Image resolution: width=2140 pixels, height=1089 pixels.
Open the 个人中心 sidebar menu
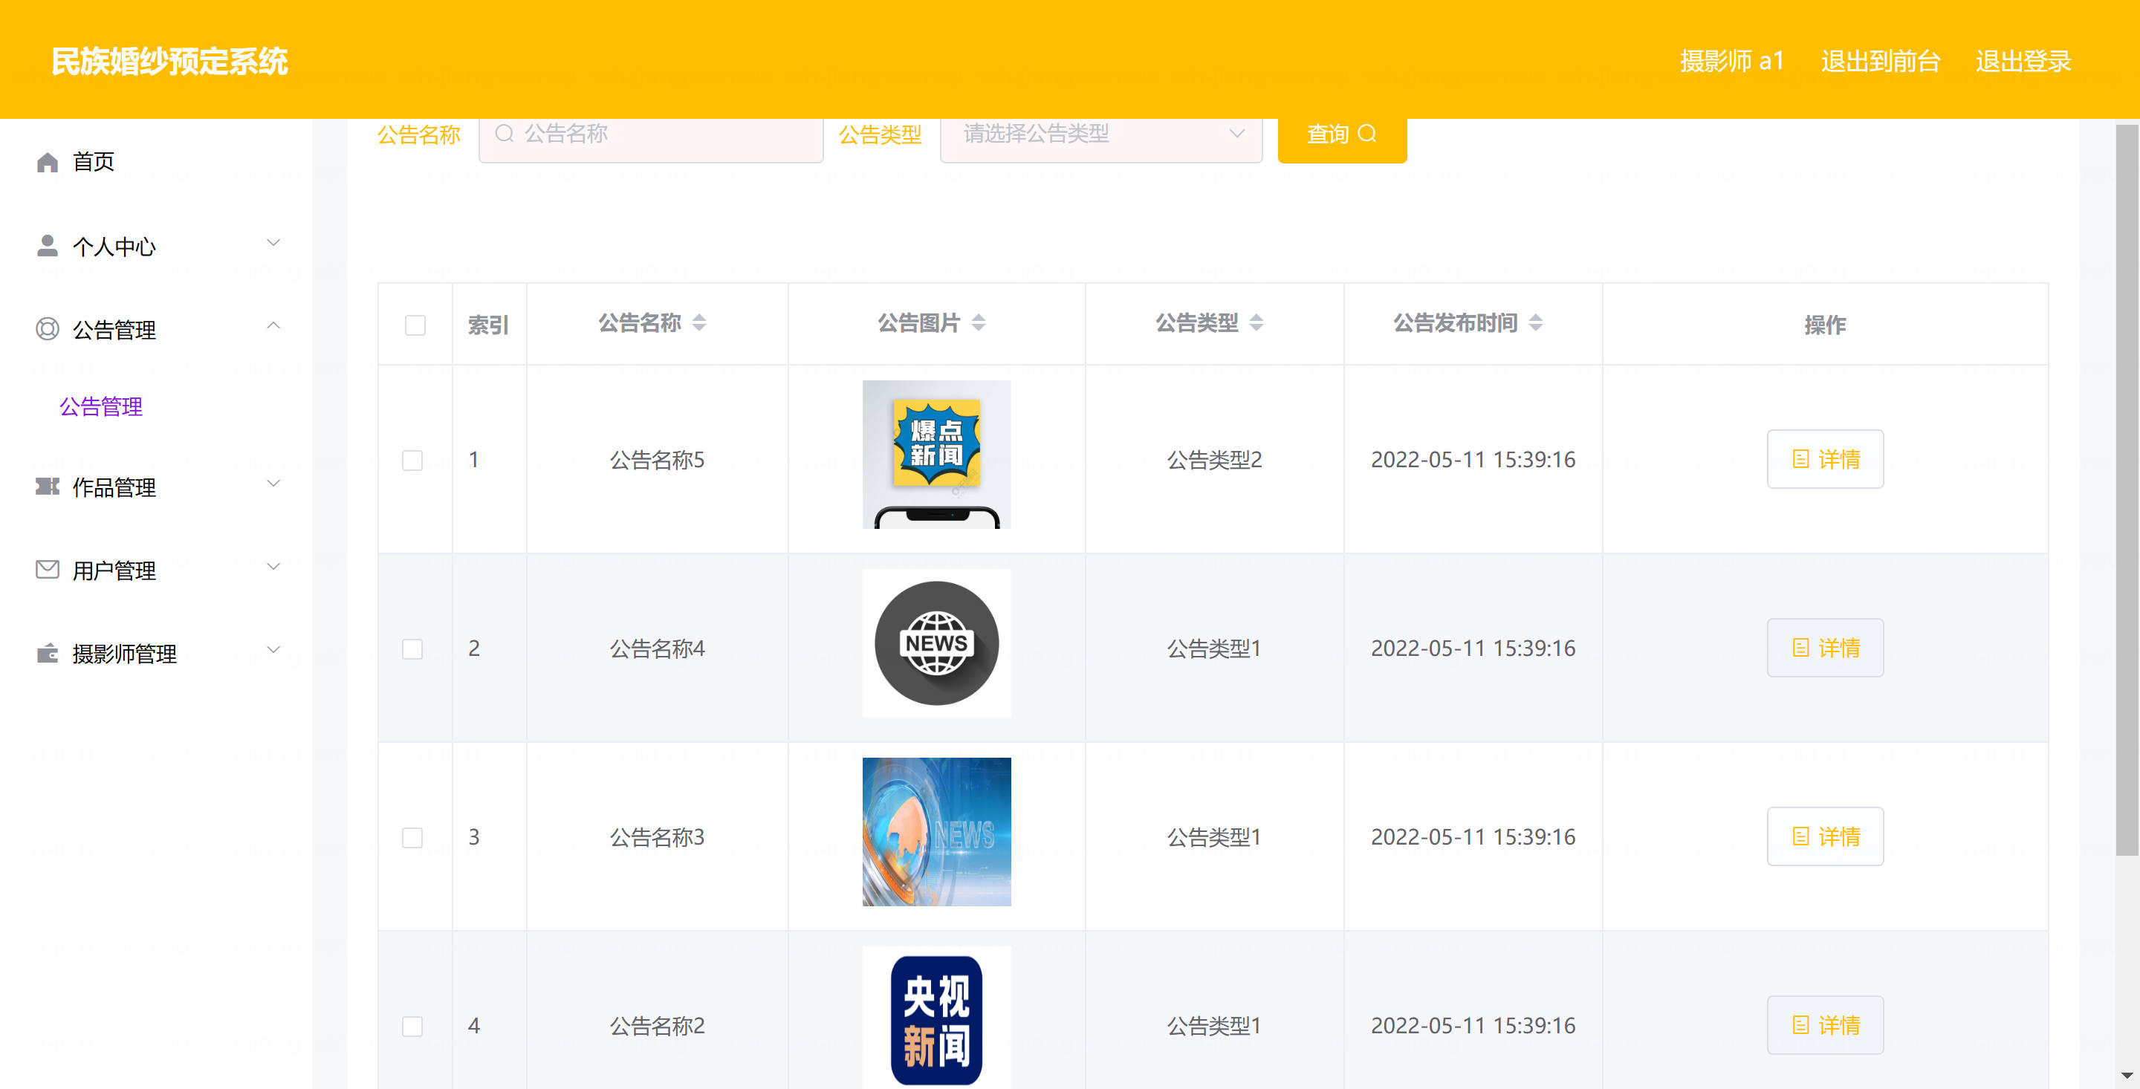pyautogui.click(x=156, y=246)
